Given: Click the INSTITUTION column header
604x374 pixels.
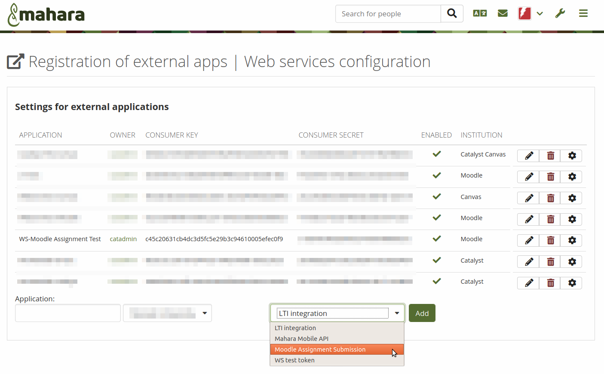Looking at the screenshot, I should 481,135.
